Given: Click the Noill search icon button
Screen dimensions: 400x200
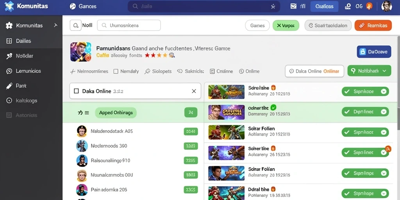Looking at the screenshot, I should (x=75, y=25).
